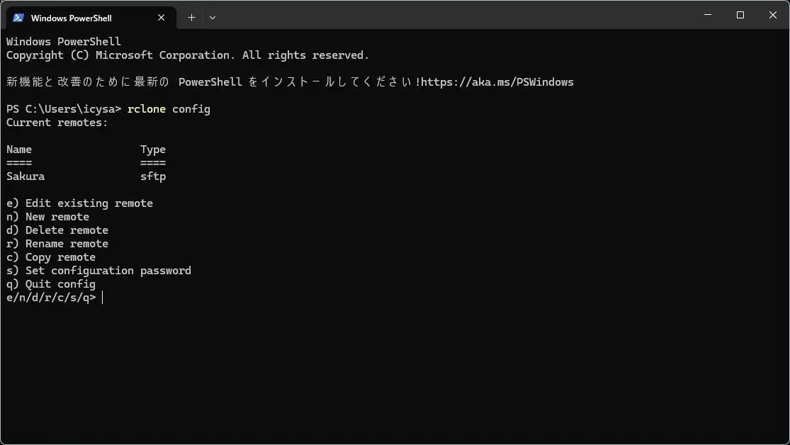Image resolution: width=790 pixels, height=445 pixels.
Task: Open the https://aka.ms/PSWindows link
Action: (x=497, y=82)
